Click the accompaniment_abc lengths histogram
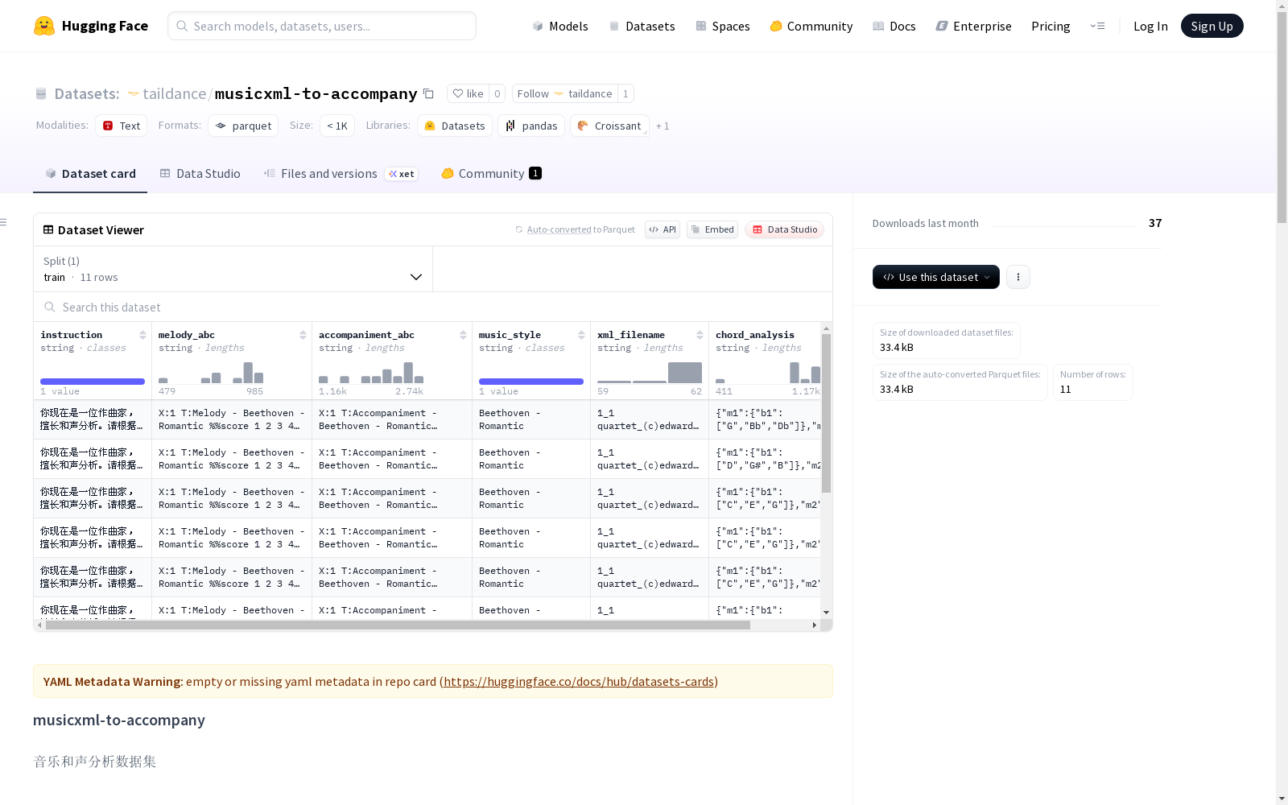The width and height of the screenshot is (1288, 805). point(371,373)
